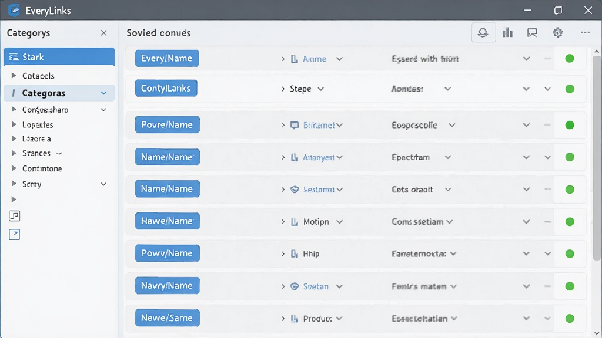602x338 pixels.
Task: Click the bookmark icon in the toolbar
Action: point(532,33)
